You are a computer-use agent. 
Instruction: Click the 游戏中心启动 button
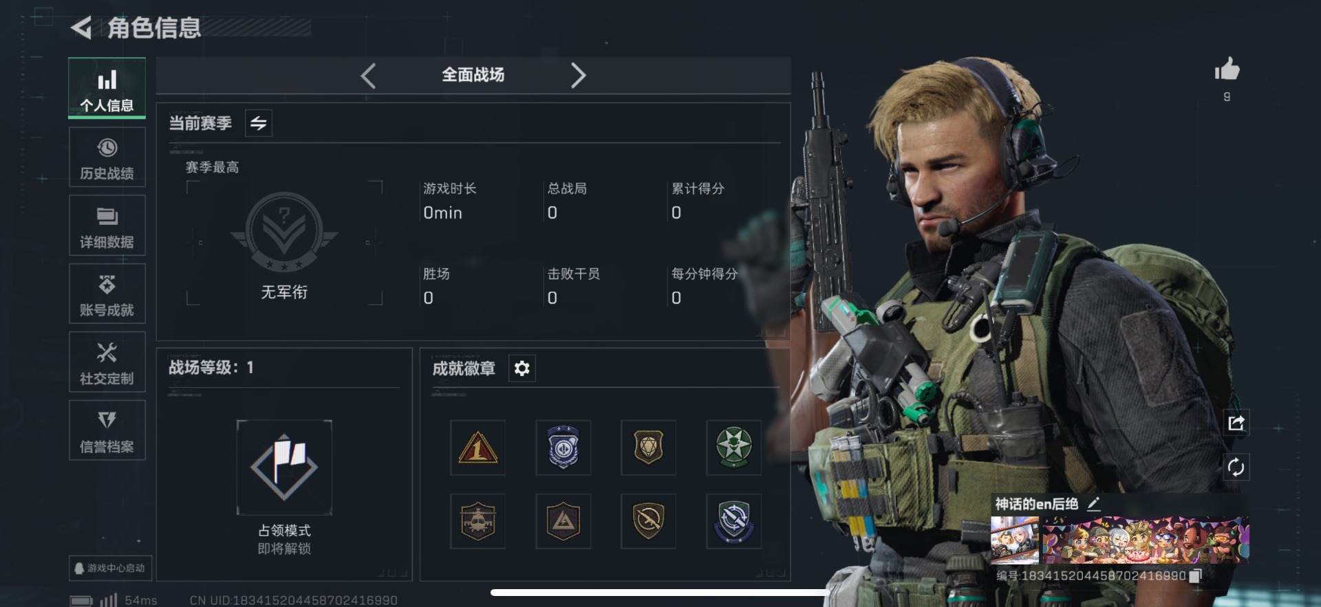110,569
